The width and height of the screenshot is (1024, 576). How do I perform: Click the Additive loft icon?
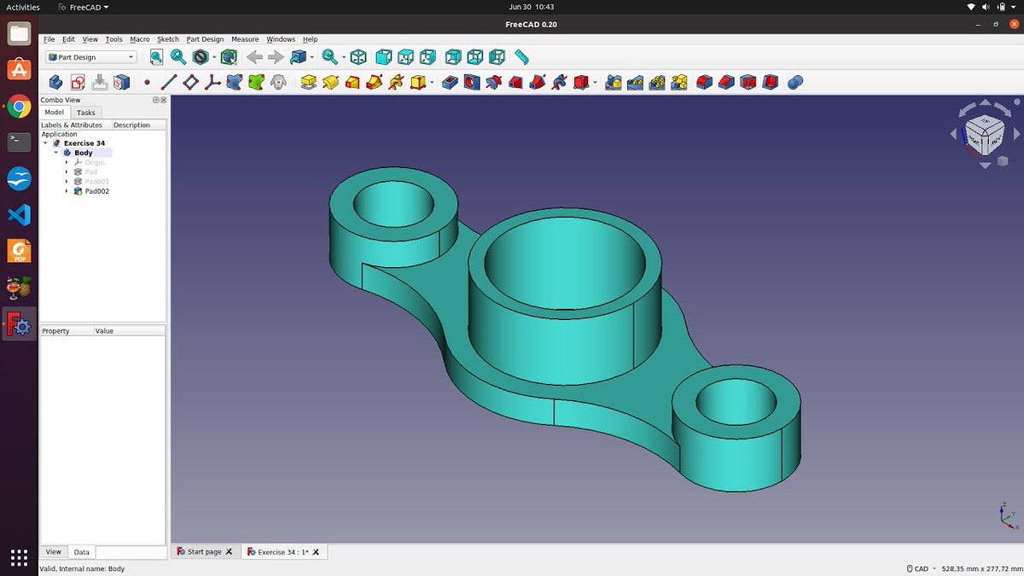tap(352, 82)
